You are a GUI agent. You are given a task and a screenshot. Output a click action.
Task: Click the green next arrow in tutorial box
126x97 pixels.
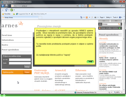pos(90,62)
